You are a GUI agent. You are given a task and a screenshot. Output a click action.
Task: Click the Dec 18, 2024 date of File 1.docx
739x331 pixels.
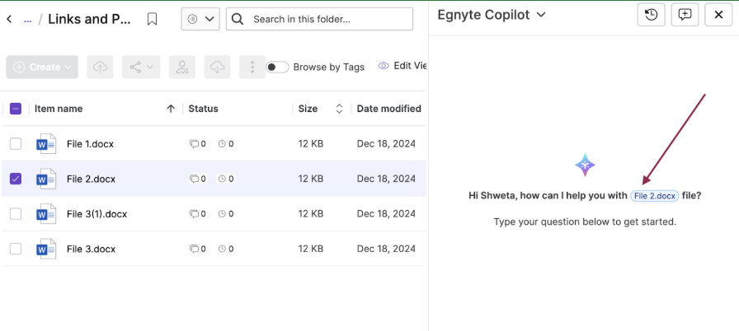click(x=386, y=144)
